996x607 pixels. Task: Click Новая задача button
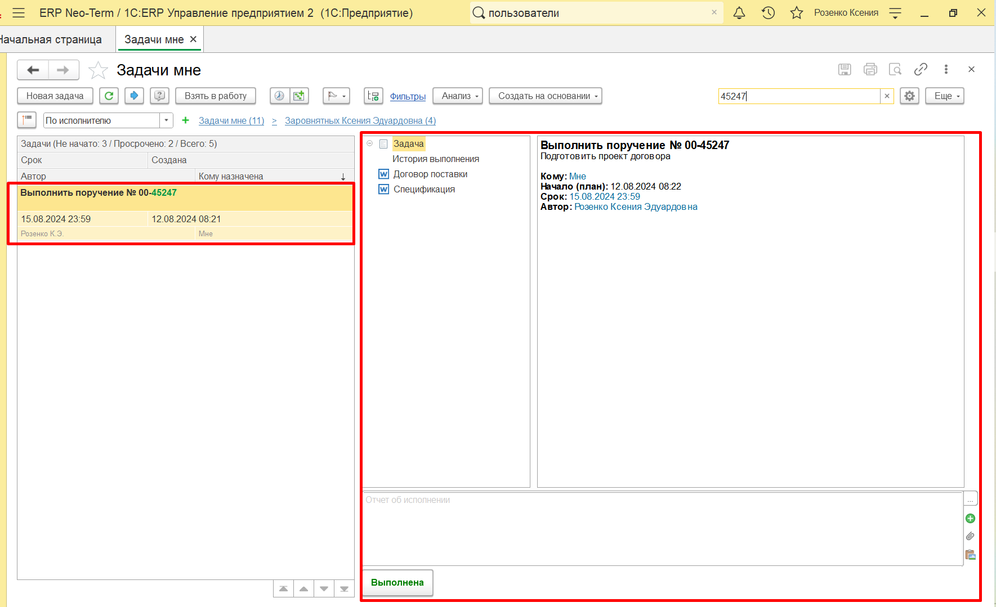point(55,96)
